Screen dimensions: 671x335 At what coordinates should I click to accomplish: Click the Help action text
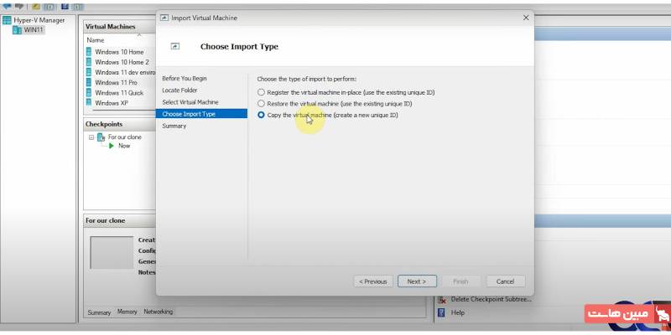click(x=457, y=312)
